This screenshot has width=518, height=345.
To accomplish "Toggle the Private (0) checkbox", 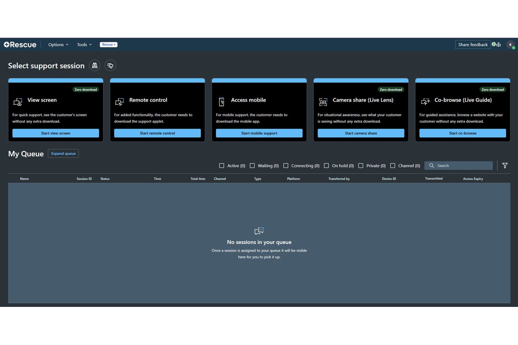I will point(360,166).
